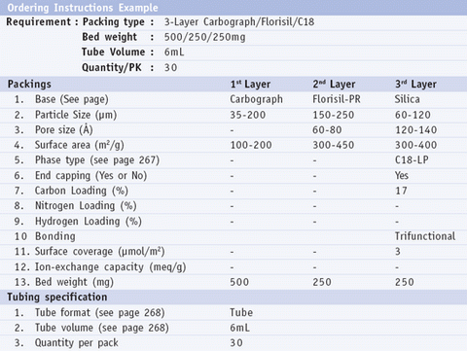Select the Quantity/PK value 30
The height and width of the screenshot is (351, 467).
(170, 67)
